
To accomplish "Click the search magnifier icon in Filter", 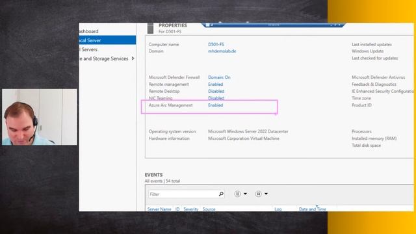I will point(221,194).
